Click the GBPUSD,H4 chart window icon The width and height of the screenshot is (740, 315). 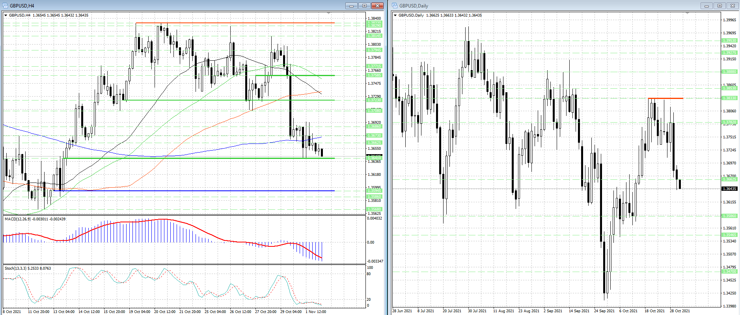click(6, 6)
